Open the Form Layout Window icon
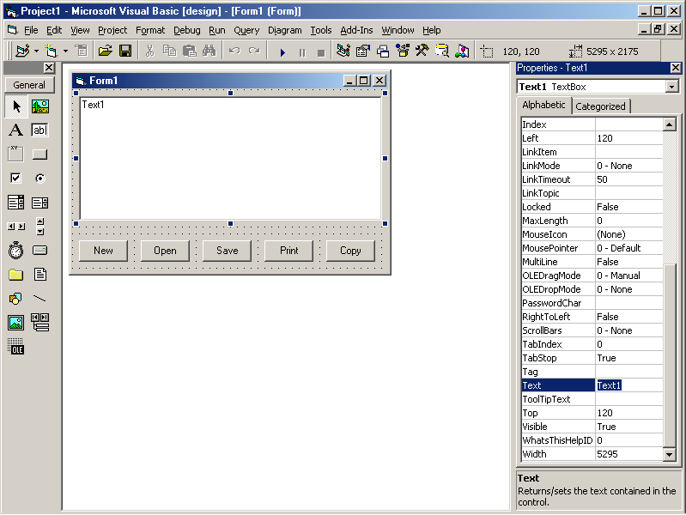This screenshot has width=686, height=515. tap(382, 51)
